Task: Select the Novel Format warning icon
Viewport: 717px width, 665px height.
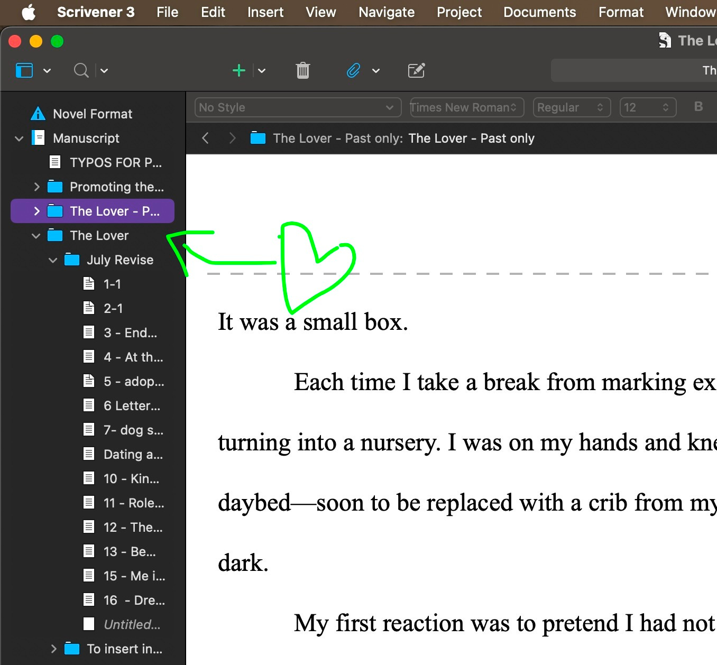Action: [38, 113]
